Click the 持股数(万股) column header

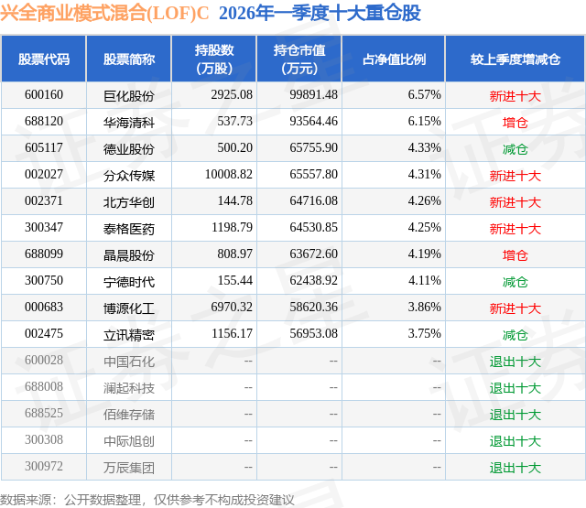(x=214, y=59)
